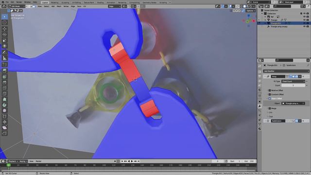
Task: Select the Inset Faces tool
Action: tap(4, 77)
